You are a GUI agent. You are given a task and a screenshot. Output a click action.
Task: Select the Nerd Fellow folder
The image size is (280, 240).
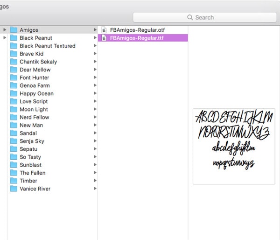(34, 117)
